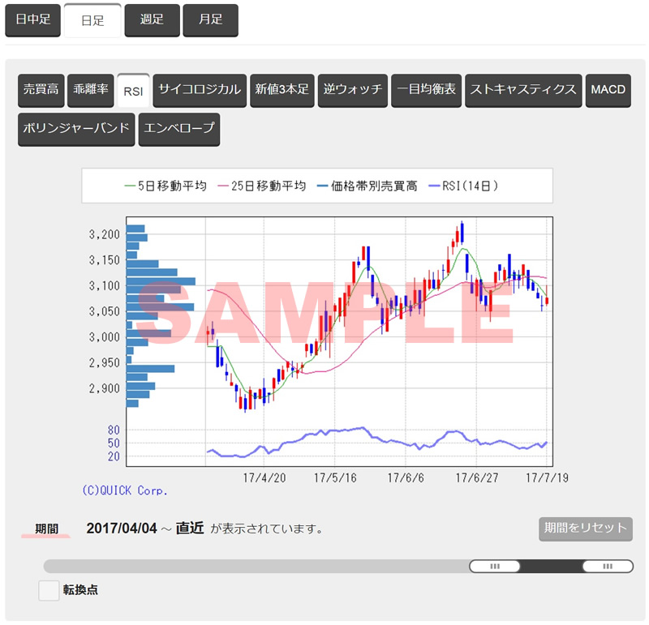
Task: Click the 17/6/27 date axis label
Action: coord(477,478)
